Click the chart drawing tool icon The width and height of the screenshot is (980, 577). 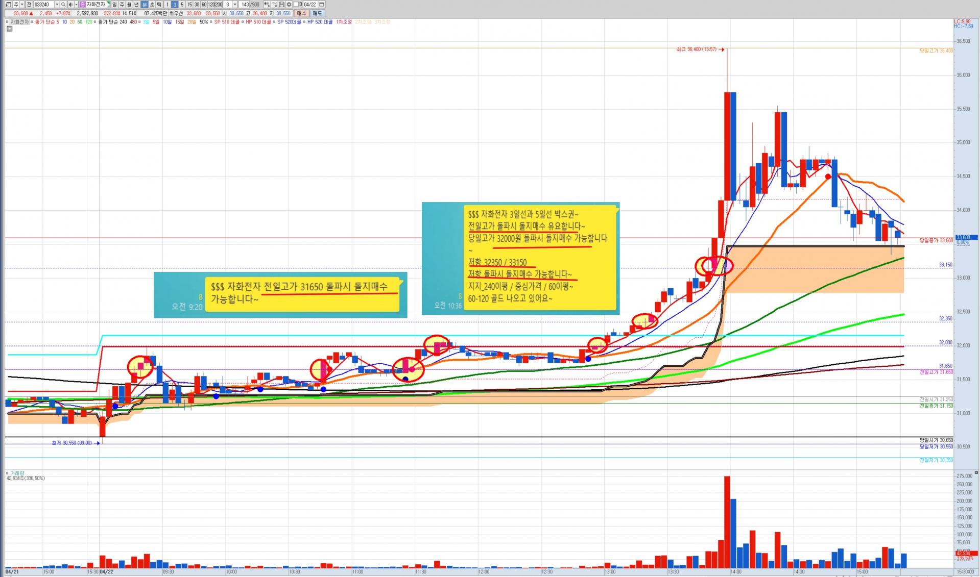274,5
